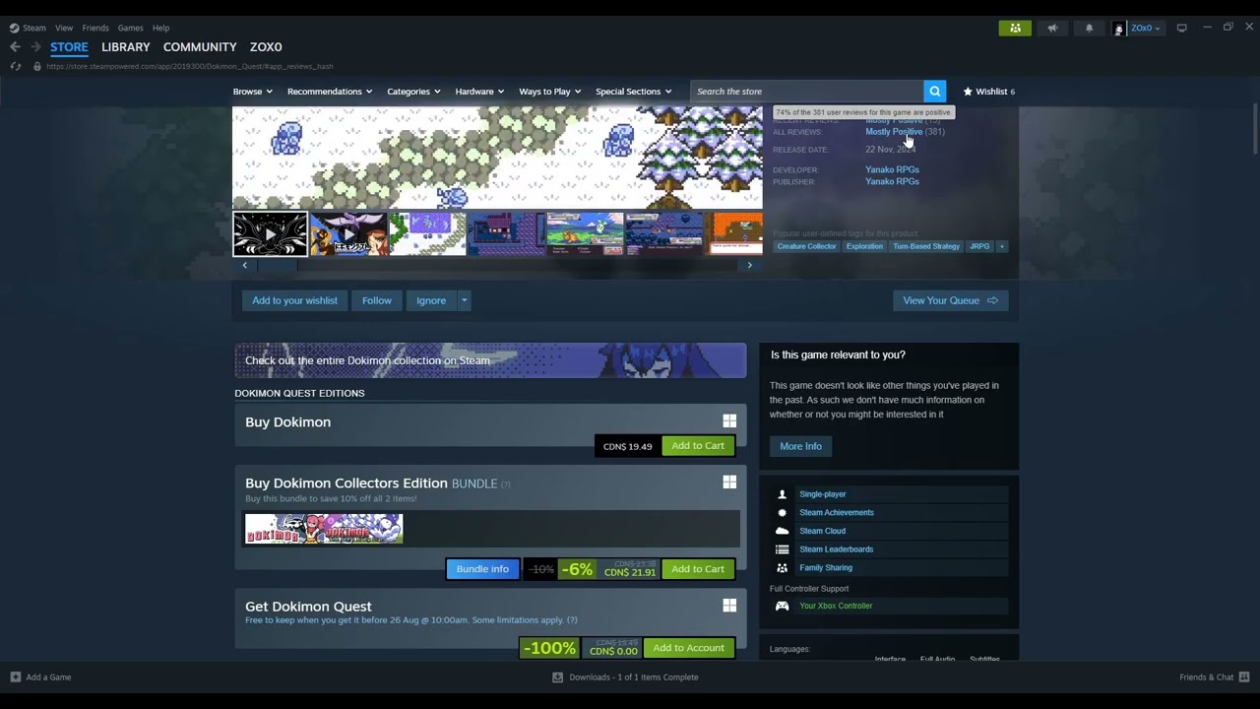Screen dimensions: 1260x709
Task: Click the Steam Cloud icon
Action: click(x=782, y=531)
